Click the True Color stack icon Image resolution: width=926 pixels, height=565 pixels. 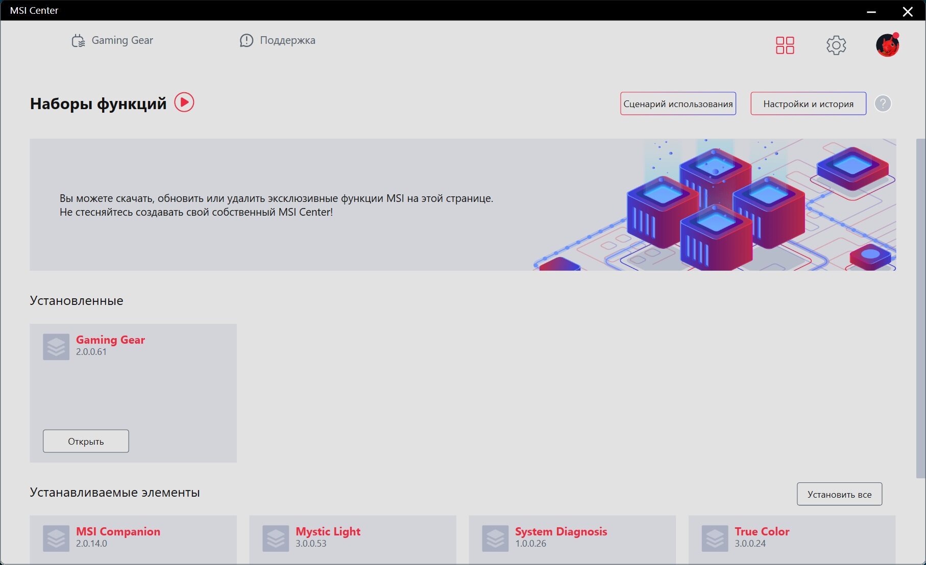point(715,538)
